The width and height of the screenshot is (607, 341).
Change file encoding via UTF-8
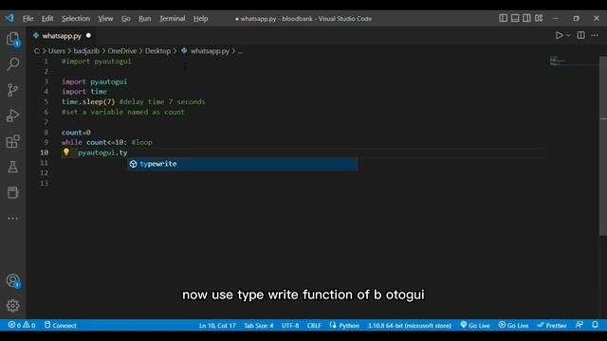(x=290, y=326)
